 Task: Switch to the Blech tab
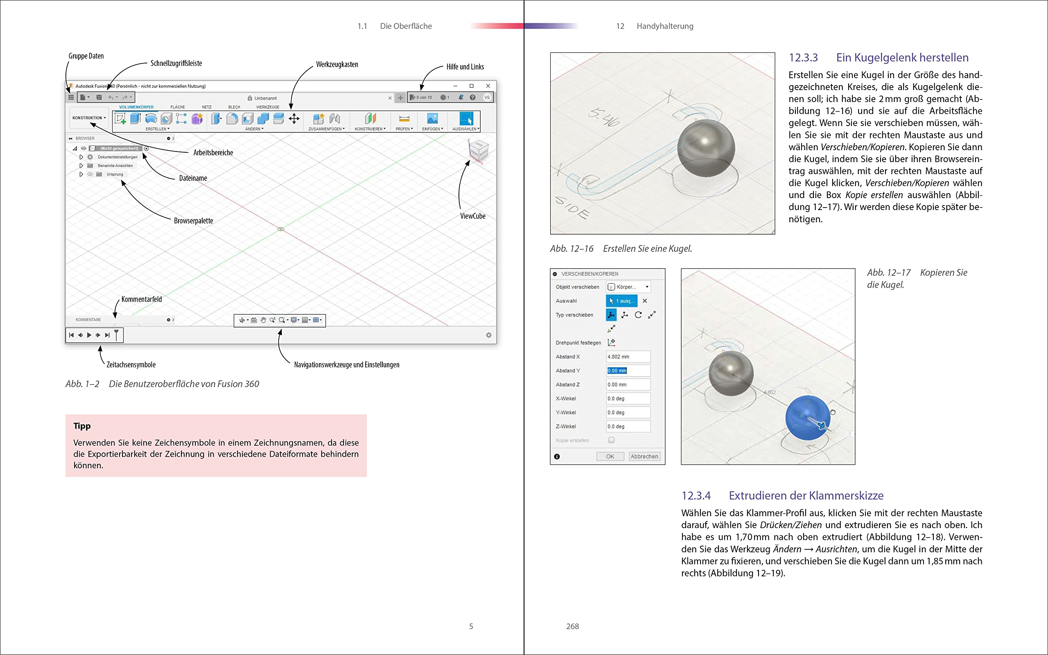[x=234, y=107]
